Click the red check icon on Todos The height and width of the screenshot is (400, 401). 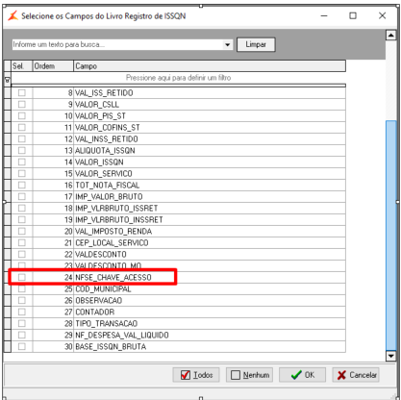click(186, 375)
